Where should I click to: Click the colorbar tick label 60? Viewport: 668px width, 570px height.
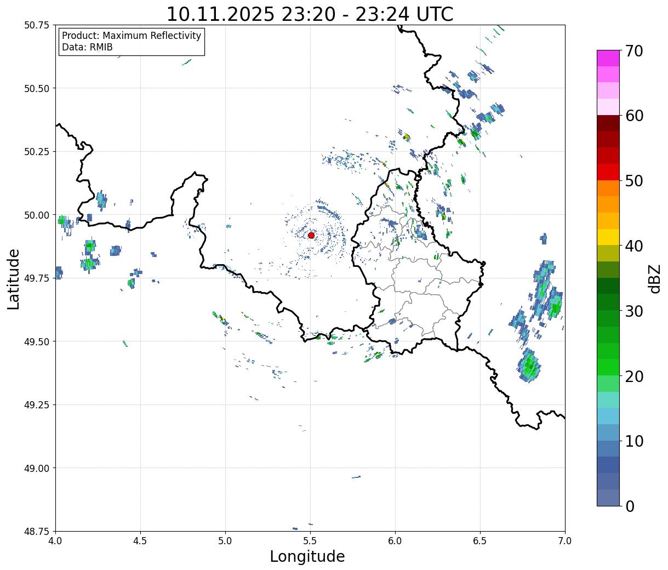tap(634, 116)
